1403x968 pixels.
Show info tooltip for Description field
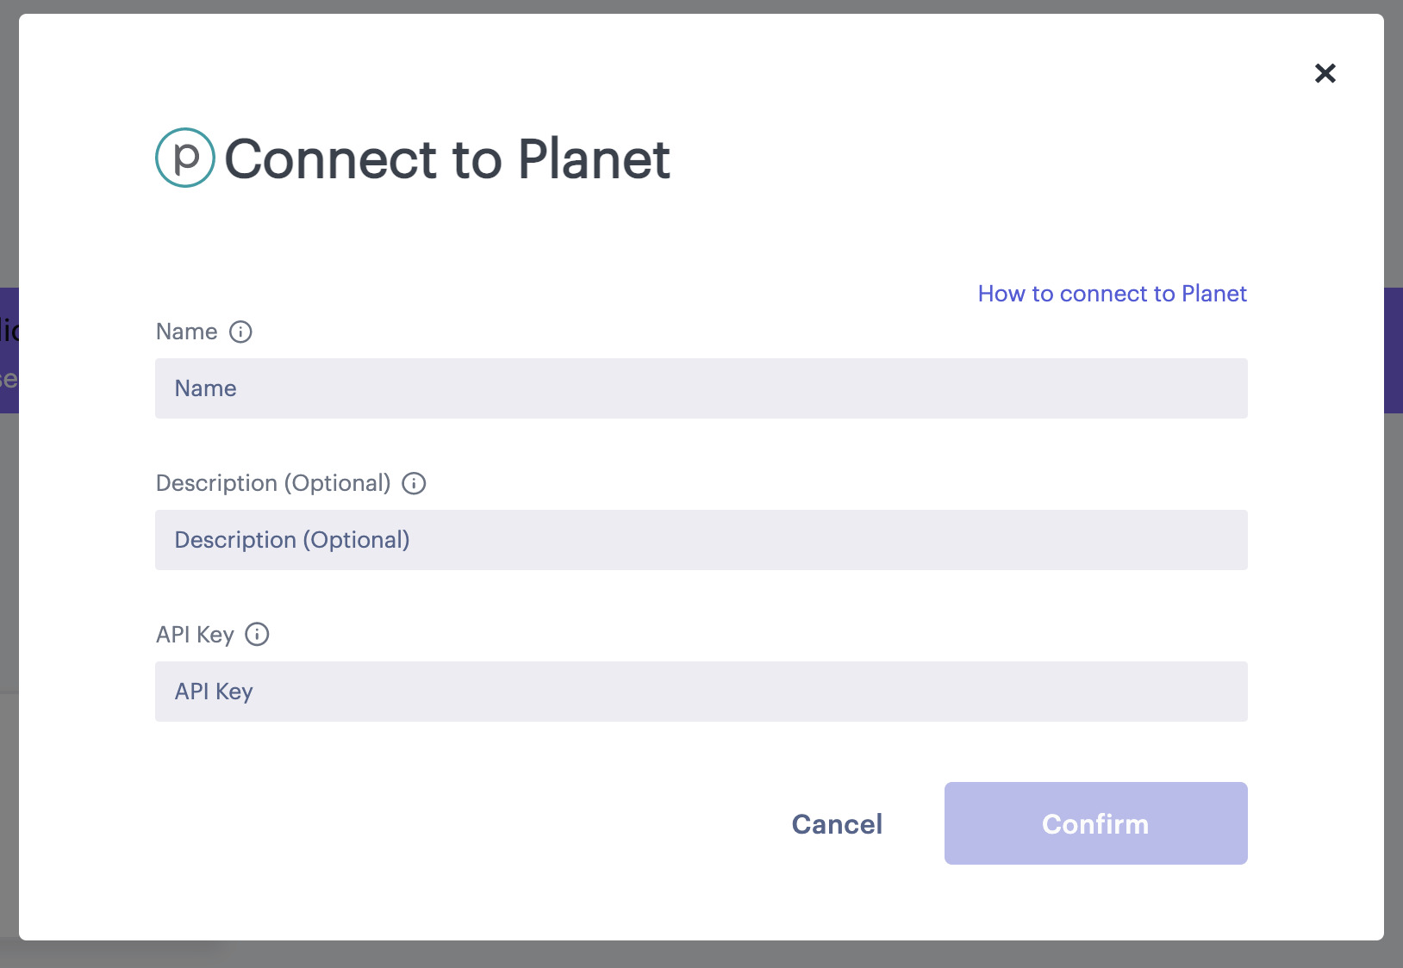click(414, 483)
